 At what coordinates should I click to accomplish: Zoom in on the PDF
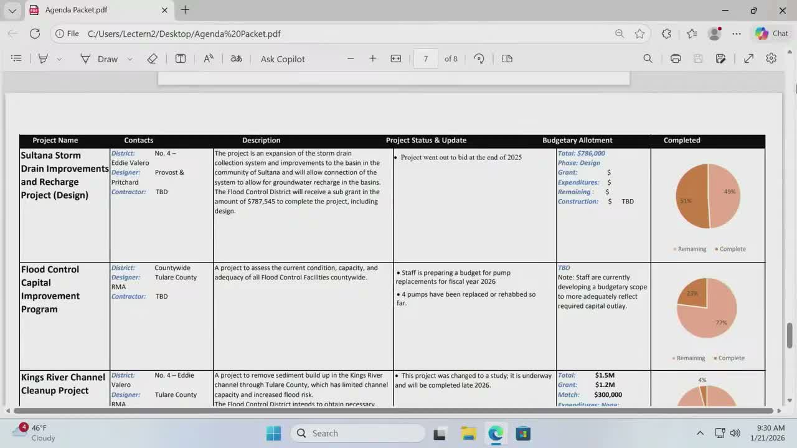click(x=373, y=58)
